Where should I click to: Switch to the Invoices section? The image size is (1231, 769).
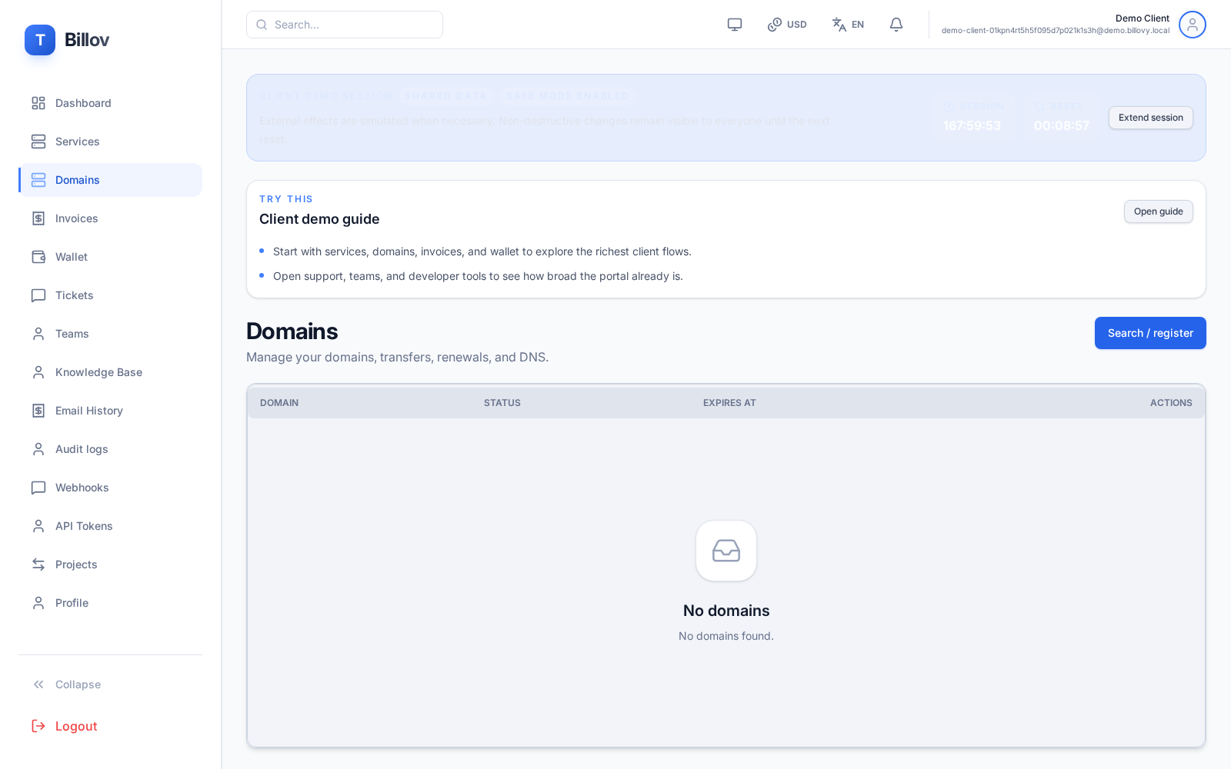click(38, 218)
